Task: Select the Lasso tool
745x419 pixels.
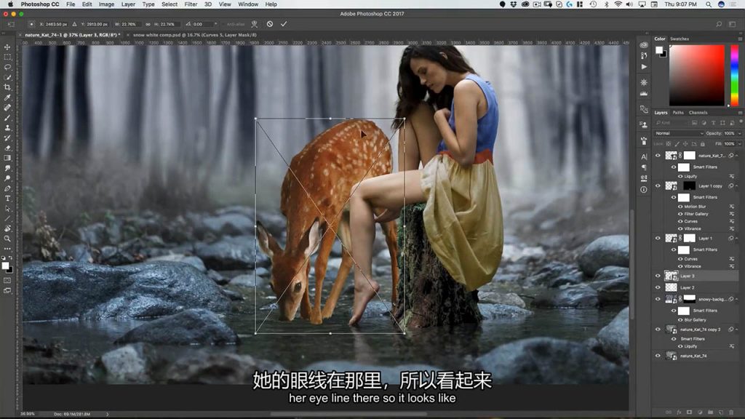Action: (x=7, y=67)
